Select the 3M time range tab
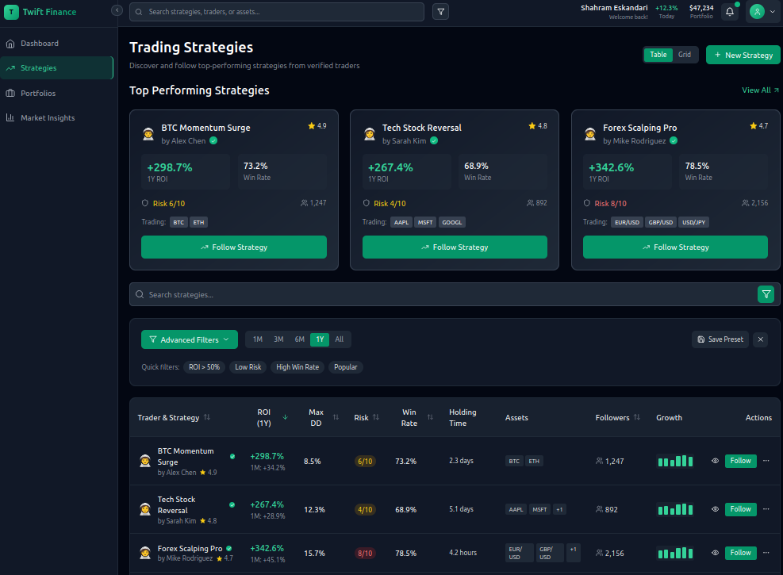This screenshot has height=575, width=783. 278,339
